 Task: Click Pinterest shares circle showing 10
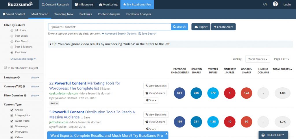230,122
